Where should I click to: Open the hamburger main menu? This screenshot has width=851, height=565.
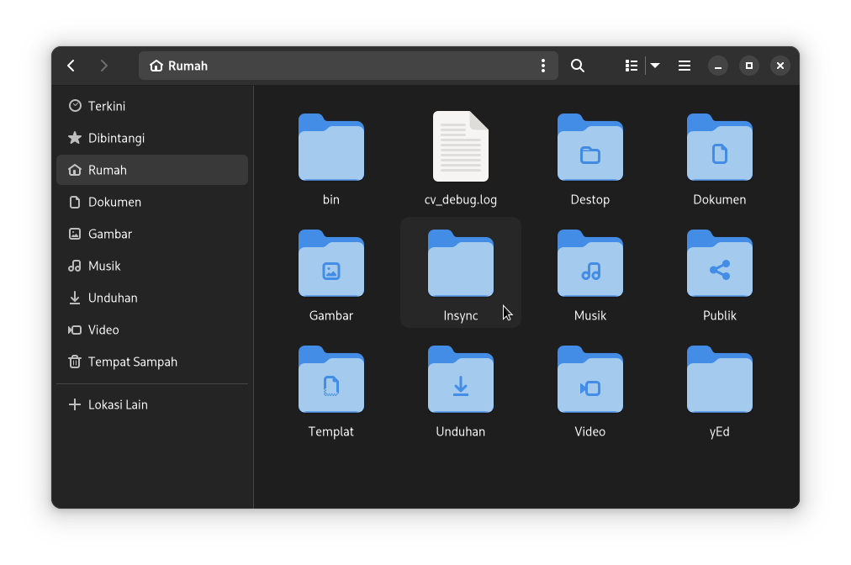point(684,66)
